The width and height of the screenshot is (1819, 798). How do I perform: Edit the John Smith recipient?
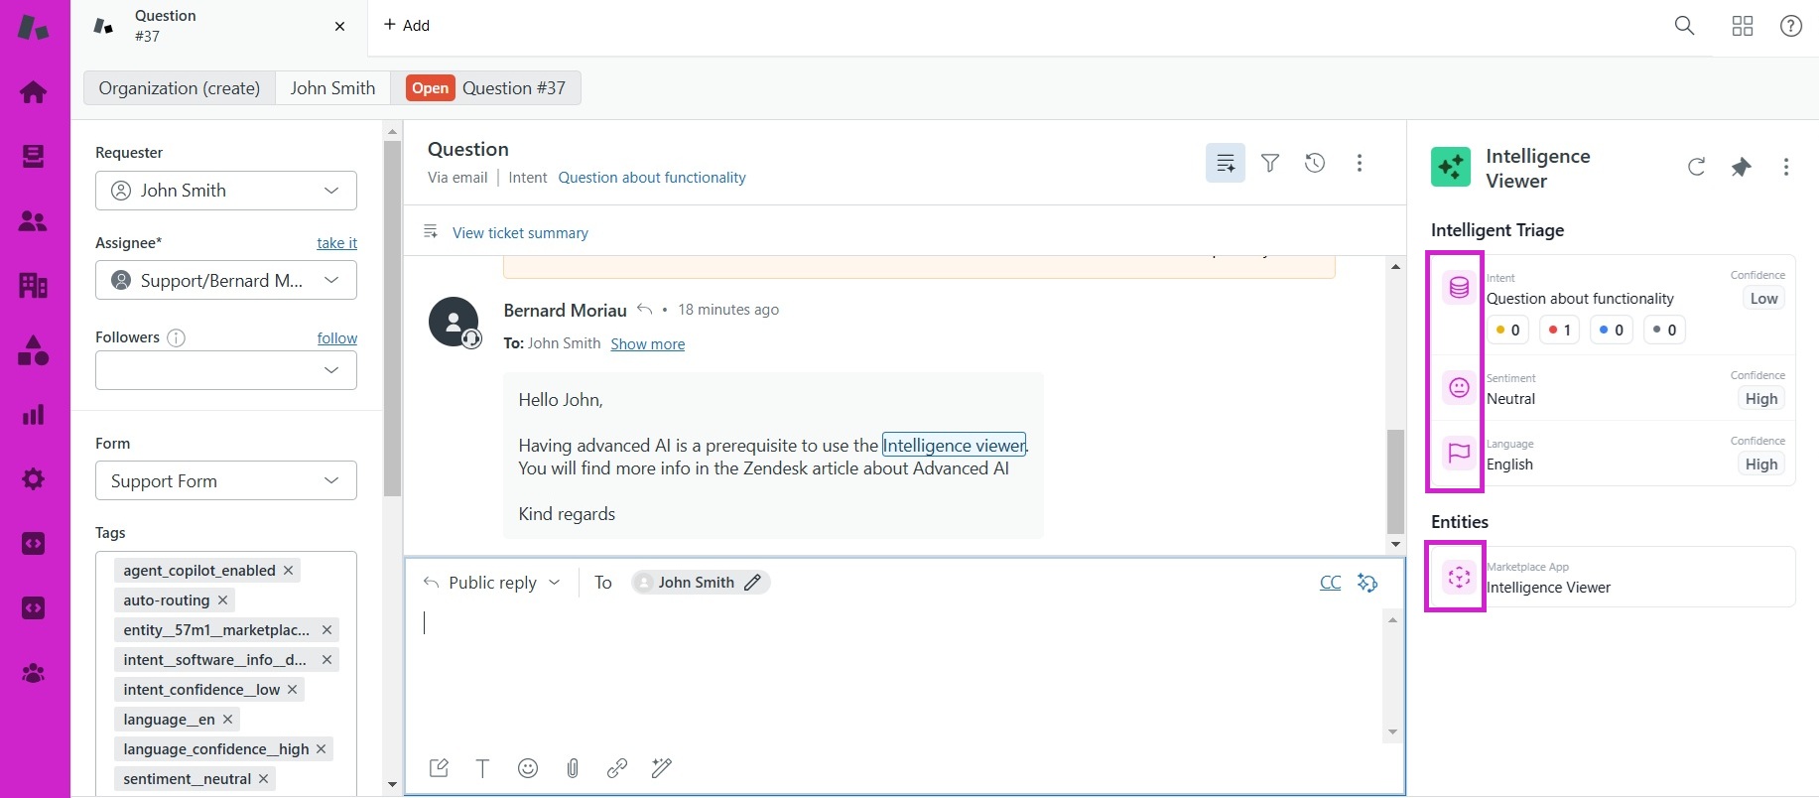[753, 583]
